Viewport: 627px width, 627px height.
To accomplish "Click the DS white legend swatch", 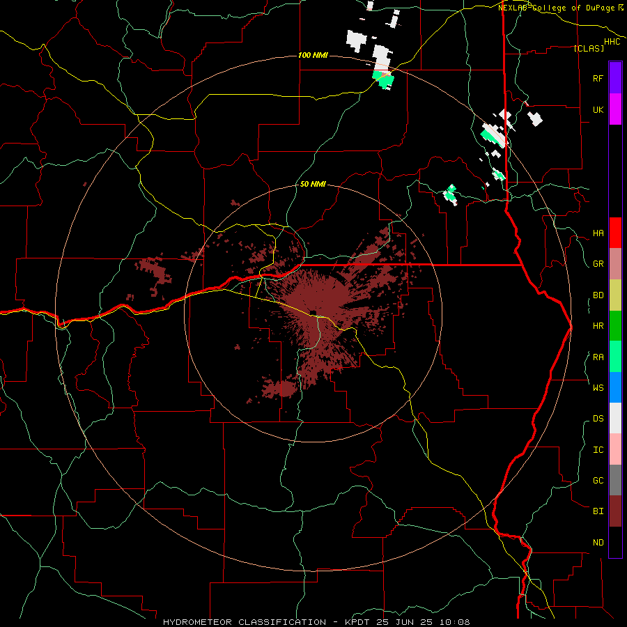I will pos(615,418).
